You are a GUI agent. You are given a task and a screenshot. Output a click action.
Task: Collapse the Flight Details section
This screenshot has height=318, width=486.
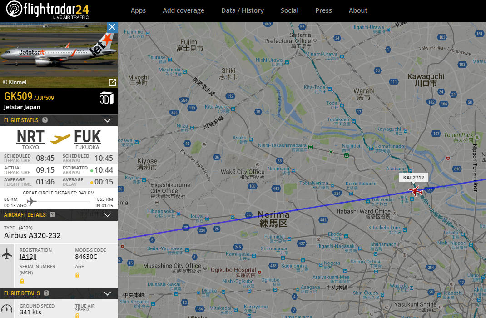coord(108,293)
